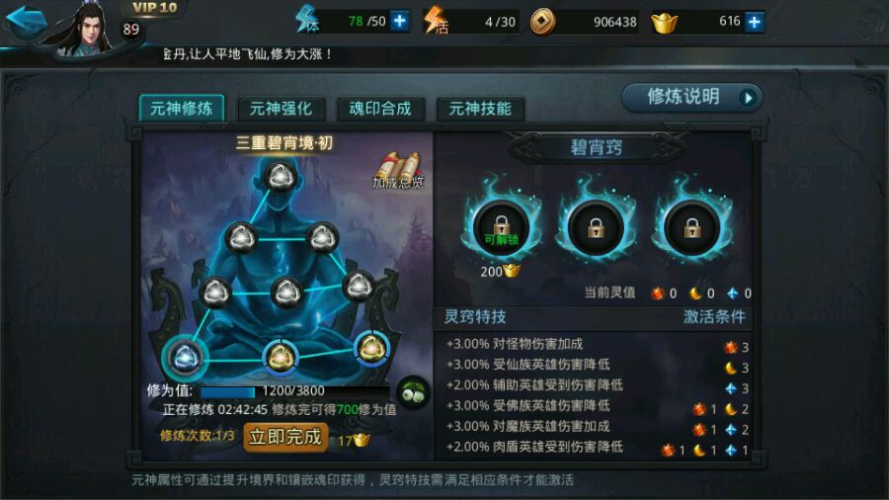The image size is (889, 500).
Task: Click the green fruit elixir icon
Action: [x=413, y=393]
